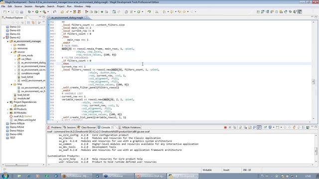Click the New file toolbar icon

point(5,12)
